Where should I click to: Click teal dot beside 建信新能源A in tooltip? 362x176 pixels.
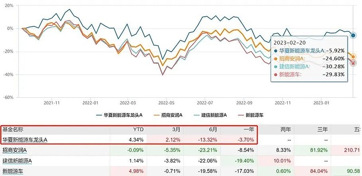(276, 67)
